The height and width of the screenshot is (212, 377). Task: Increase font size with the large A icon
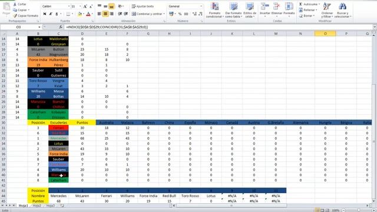coord(85,6)
